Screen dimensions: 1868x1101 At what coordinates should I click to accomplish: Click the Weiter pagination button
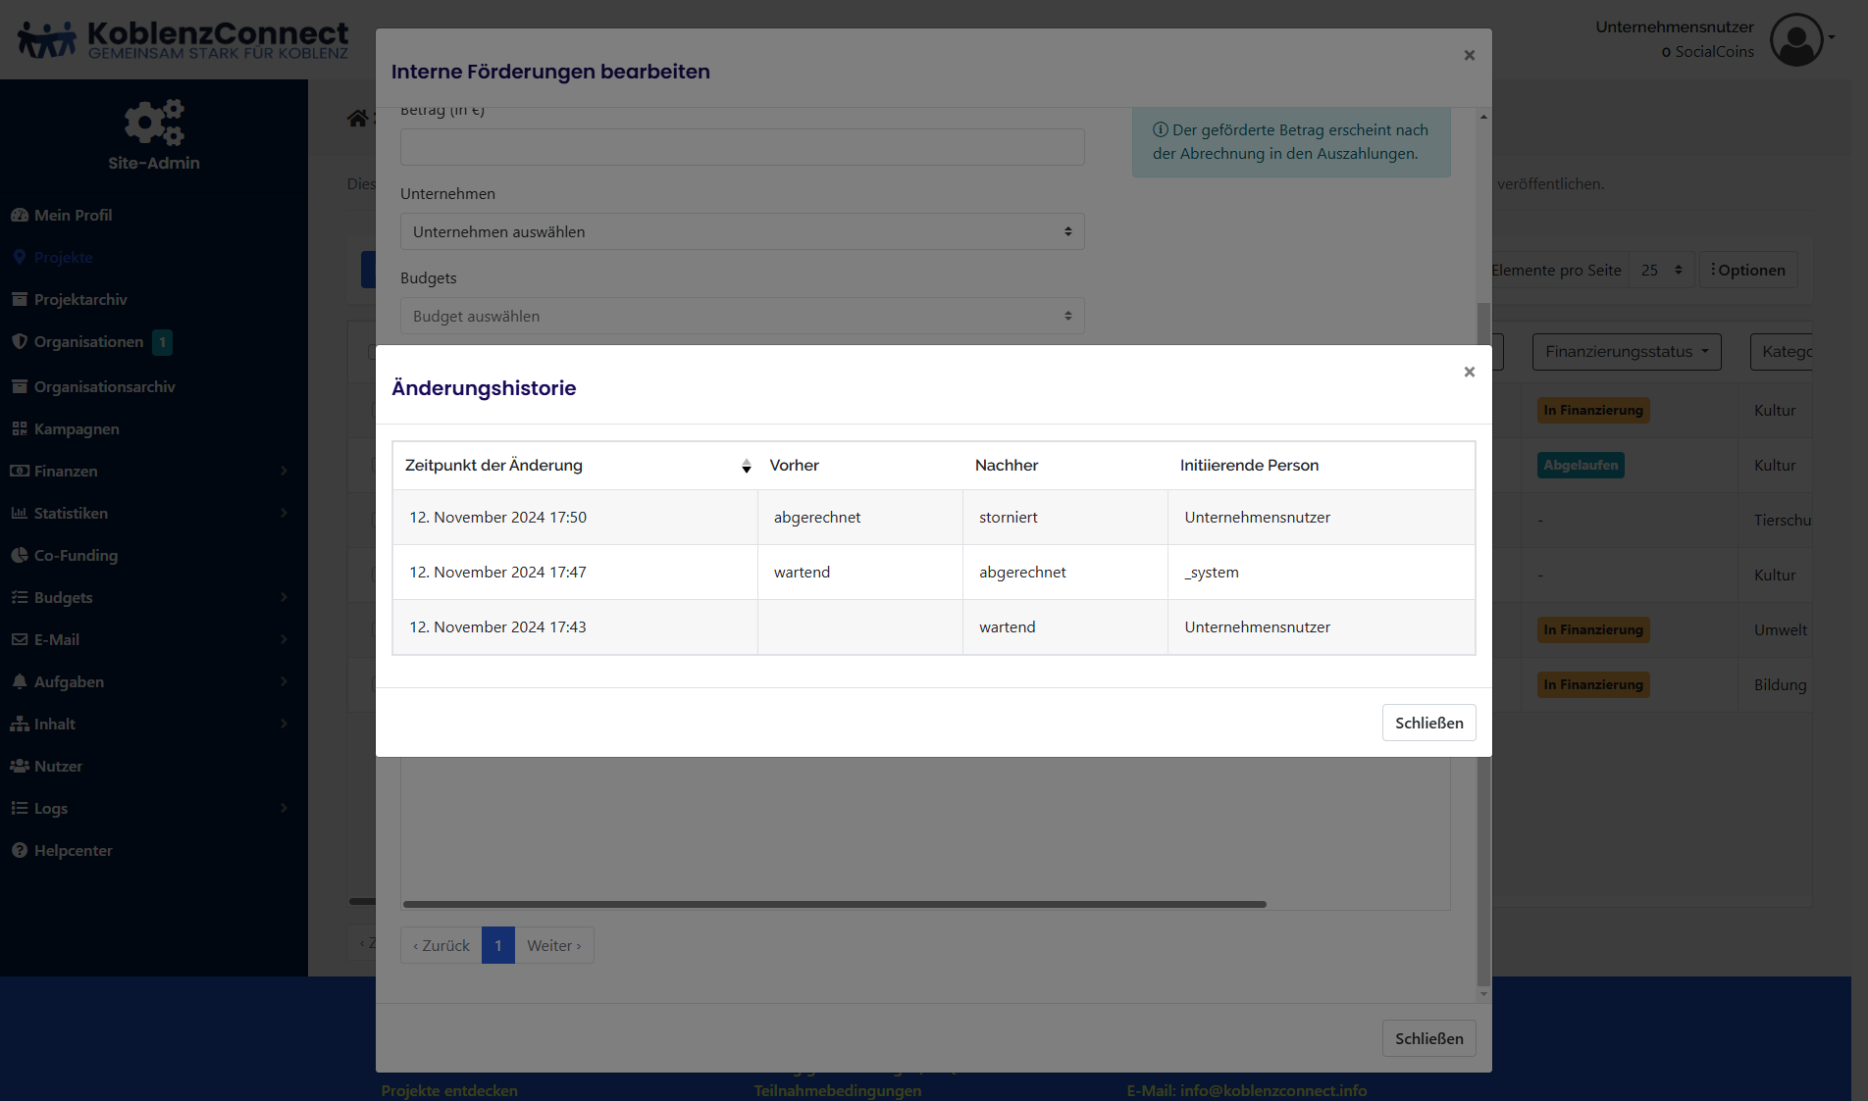[553, 945]
